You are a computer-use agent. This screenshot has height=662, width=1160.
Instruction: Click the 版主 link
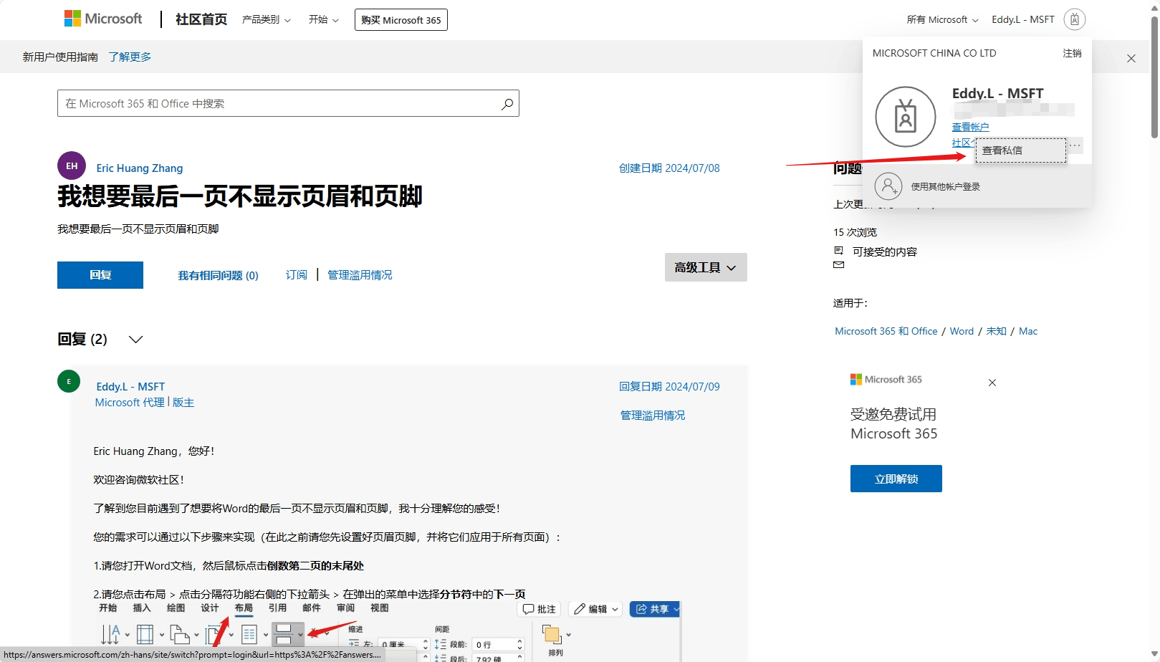coord(183,403)
